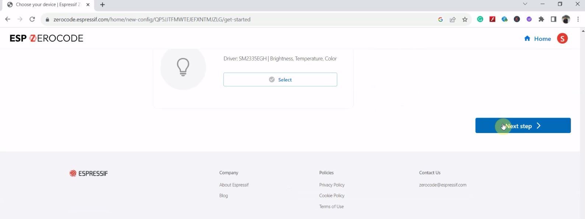Reload the page with refresh icon

click(32, 19)
